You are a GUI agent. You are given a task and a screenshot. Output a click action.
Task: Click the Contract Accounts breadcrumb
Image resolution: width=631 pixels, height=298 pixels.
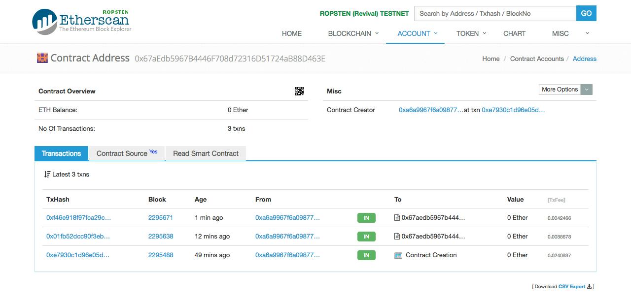[x=537, y=59]
